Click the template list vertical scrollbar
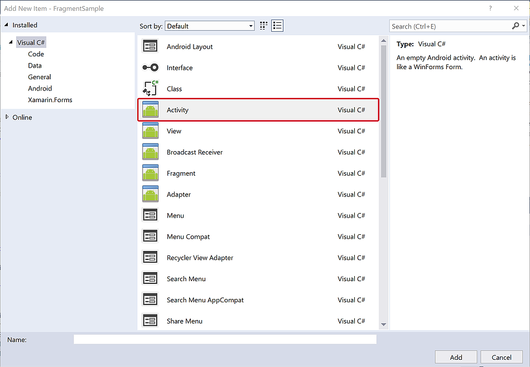This screenshot has height=367, width=530. click(383, 112)
